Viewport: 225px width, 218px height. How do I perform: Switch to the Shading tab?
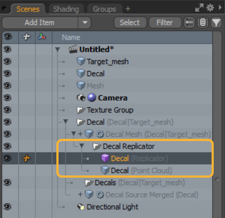tap(66, 9)
